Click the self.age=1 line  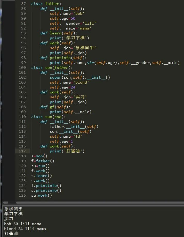click(61, 141)
